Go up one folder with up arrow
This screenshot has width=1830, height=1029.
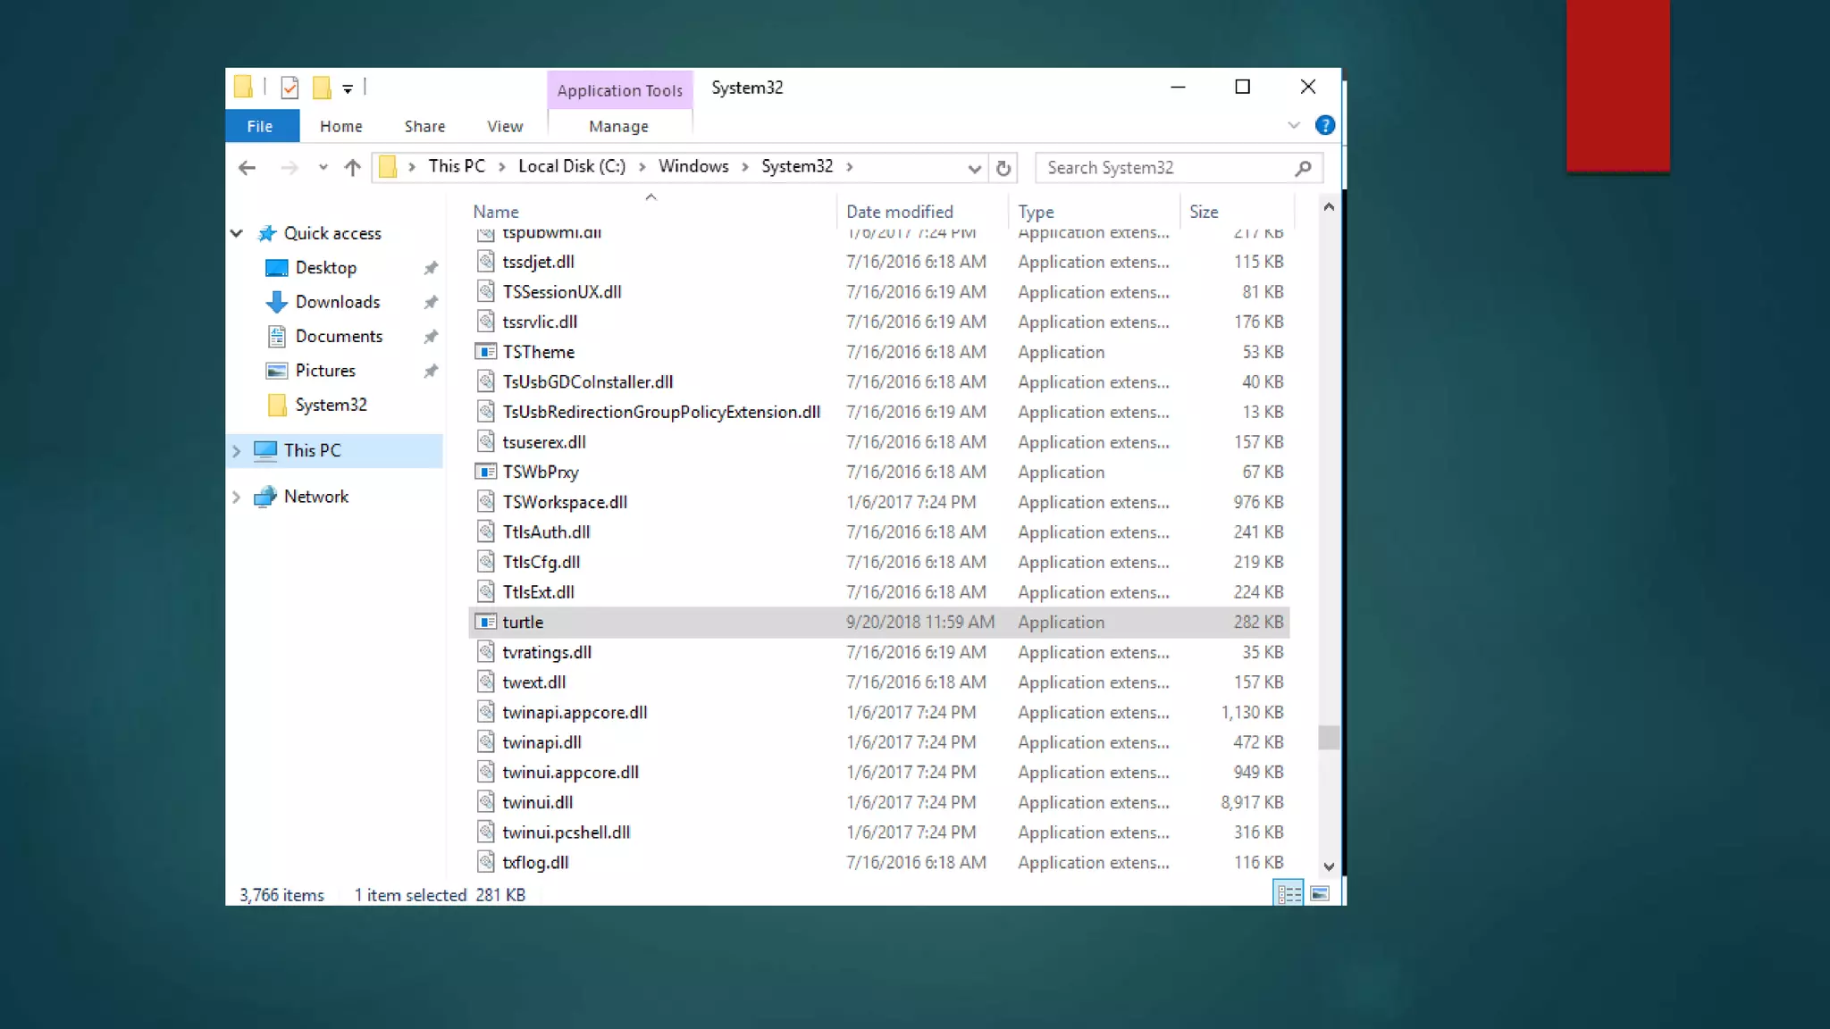352,168
